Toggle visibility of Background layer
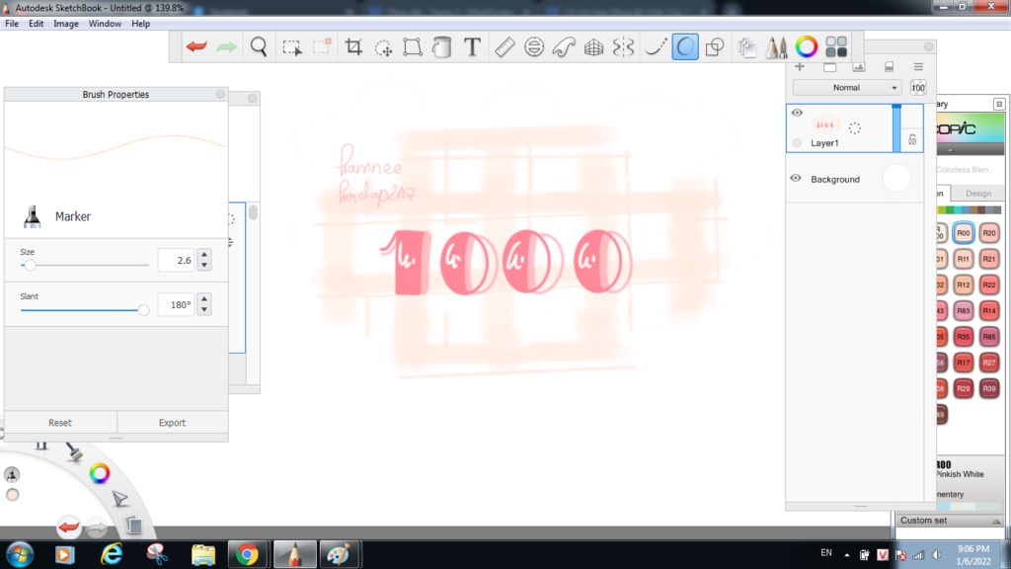1011x569 pixels. (796, 178)
